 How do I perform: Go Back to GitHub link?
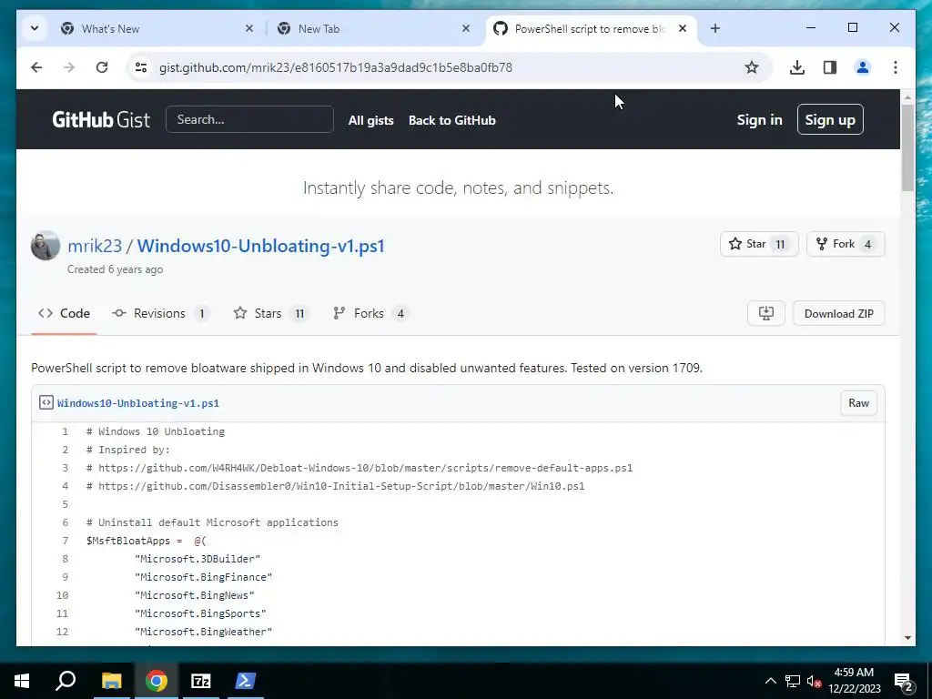click(x=451, y=120)
